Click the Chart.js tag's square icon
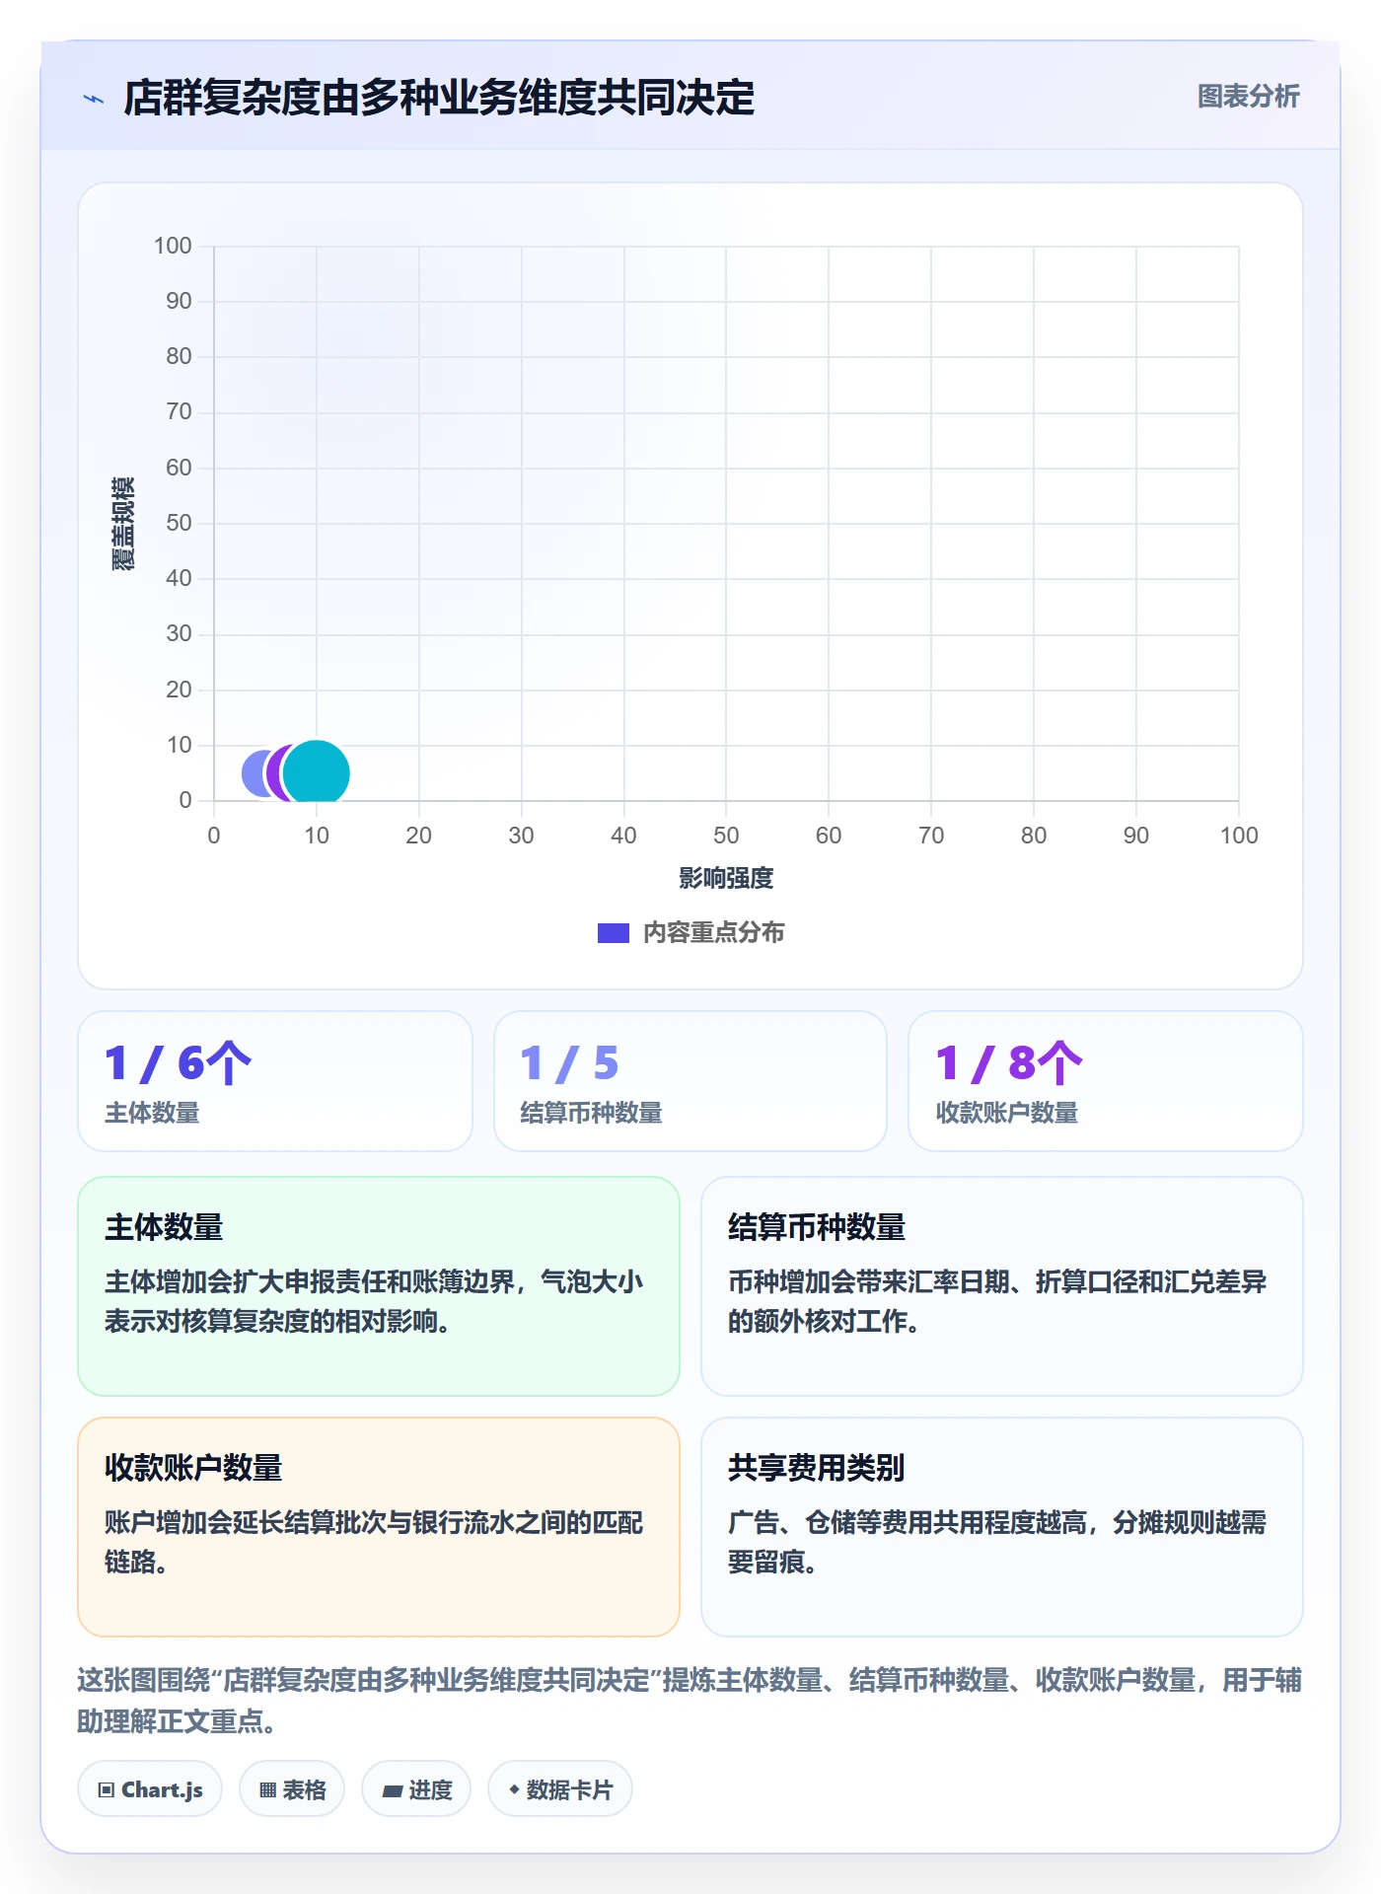Screen dimensions: 1381x1894 (x=107, y=1790)
